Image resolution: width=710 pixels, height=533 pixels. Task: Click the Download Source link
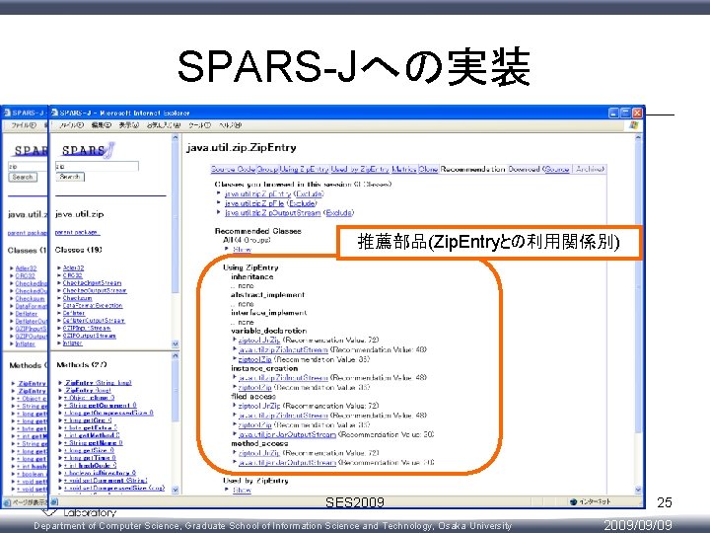[x=557, y=169]
